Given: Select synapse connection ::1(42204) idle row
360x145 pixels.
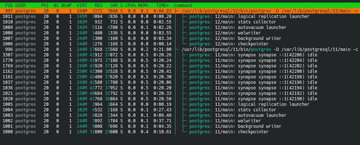Looking at the screenshot, I should [x=180, y=60].
